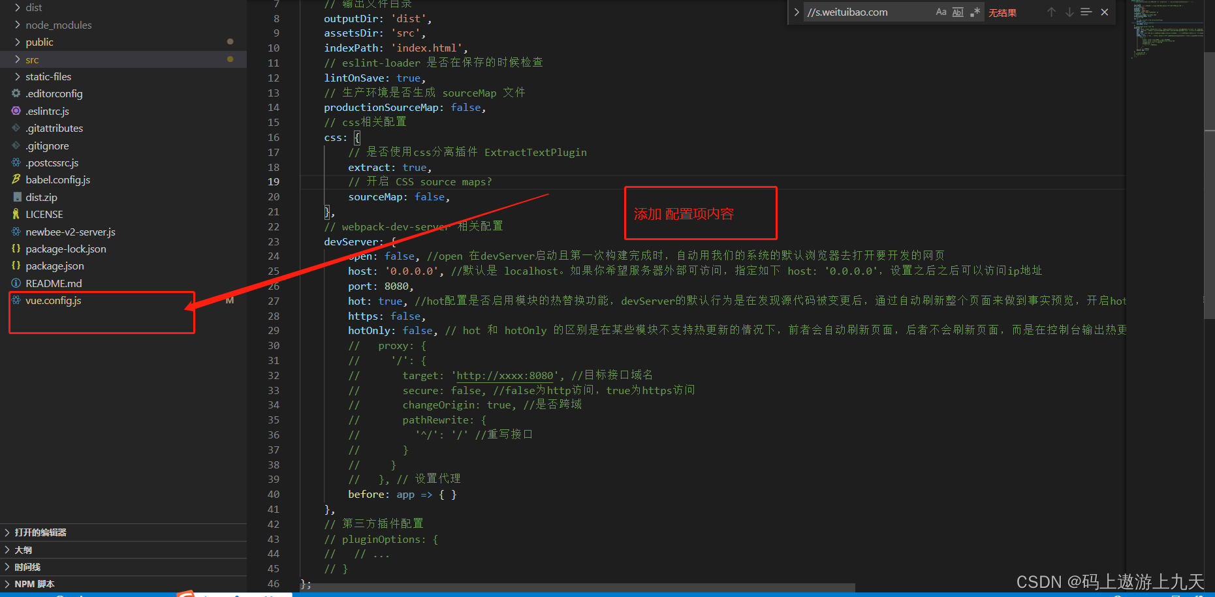Click the zip icon beside dist.zip
This screenshot has width=1215, height=597.
tap(16, 197)
